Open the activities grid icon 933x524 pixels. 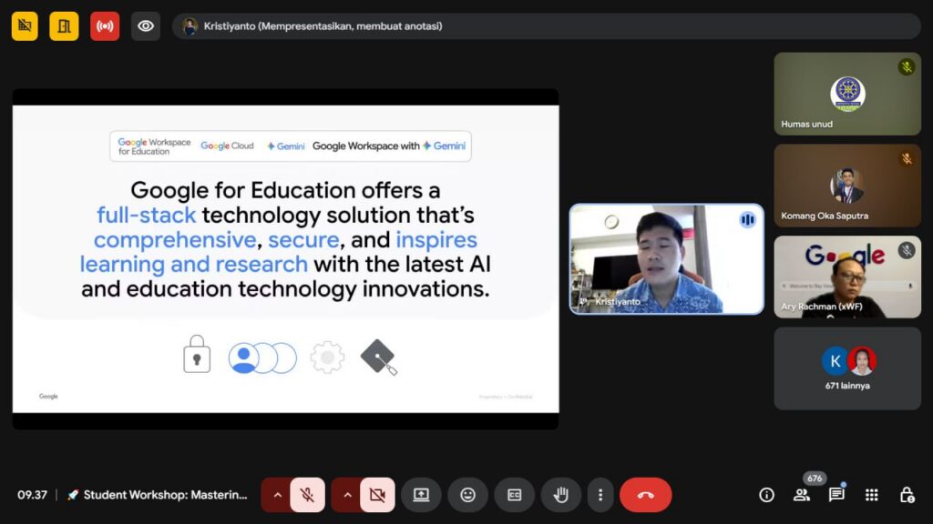point(871,495)
